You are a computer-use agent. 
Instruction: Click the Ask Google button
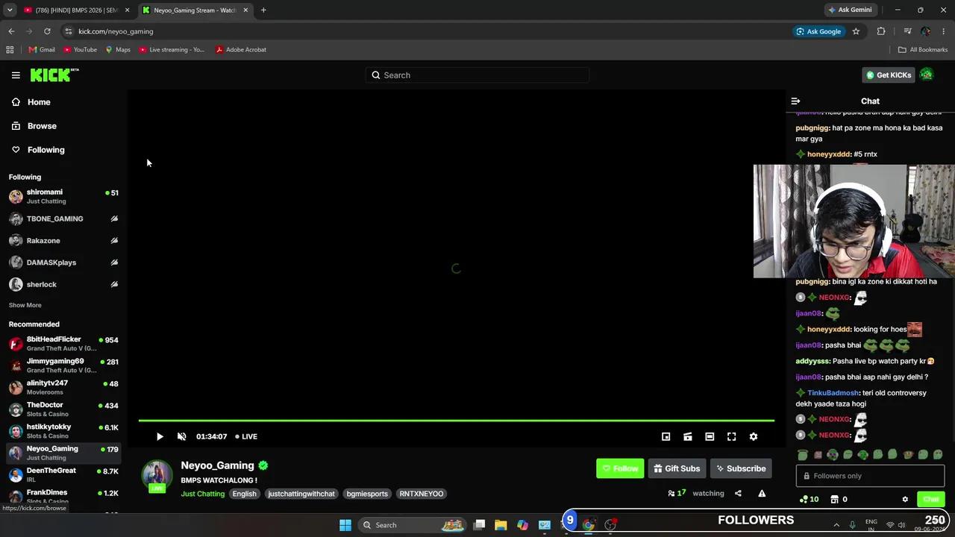coord(818,31)
